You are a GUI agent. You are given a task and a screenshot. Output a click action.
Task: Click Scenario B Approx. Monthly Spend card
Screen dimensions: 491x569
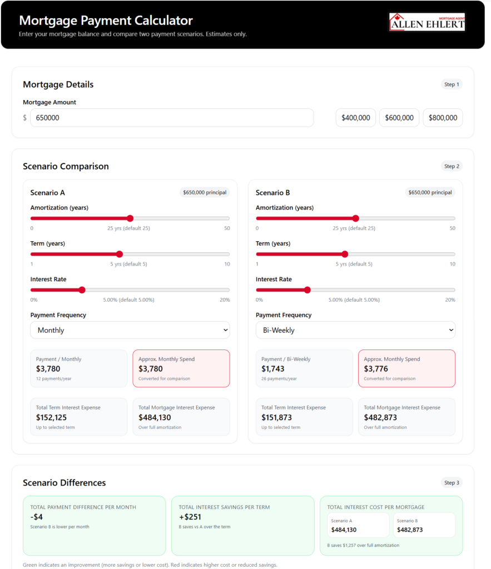pyautogui.click(x=406, y=368)
